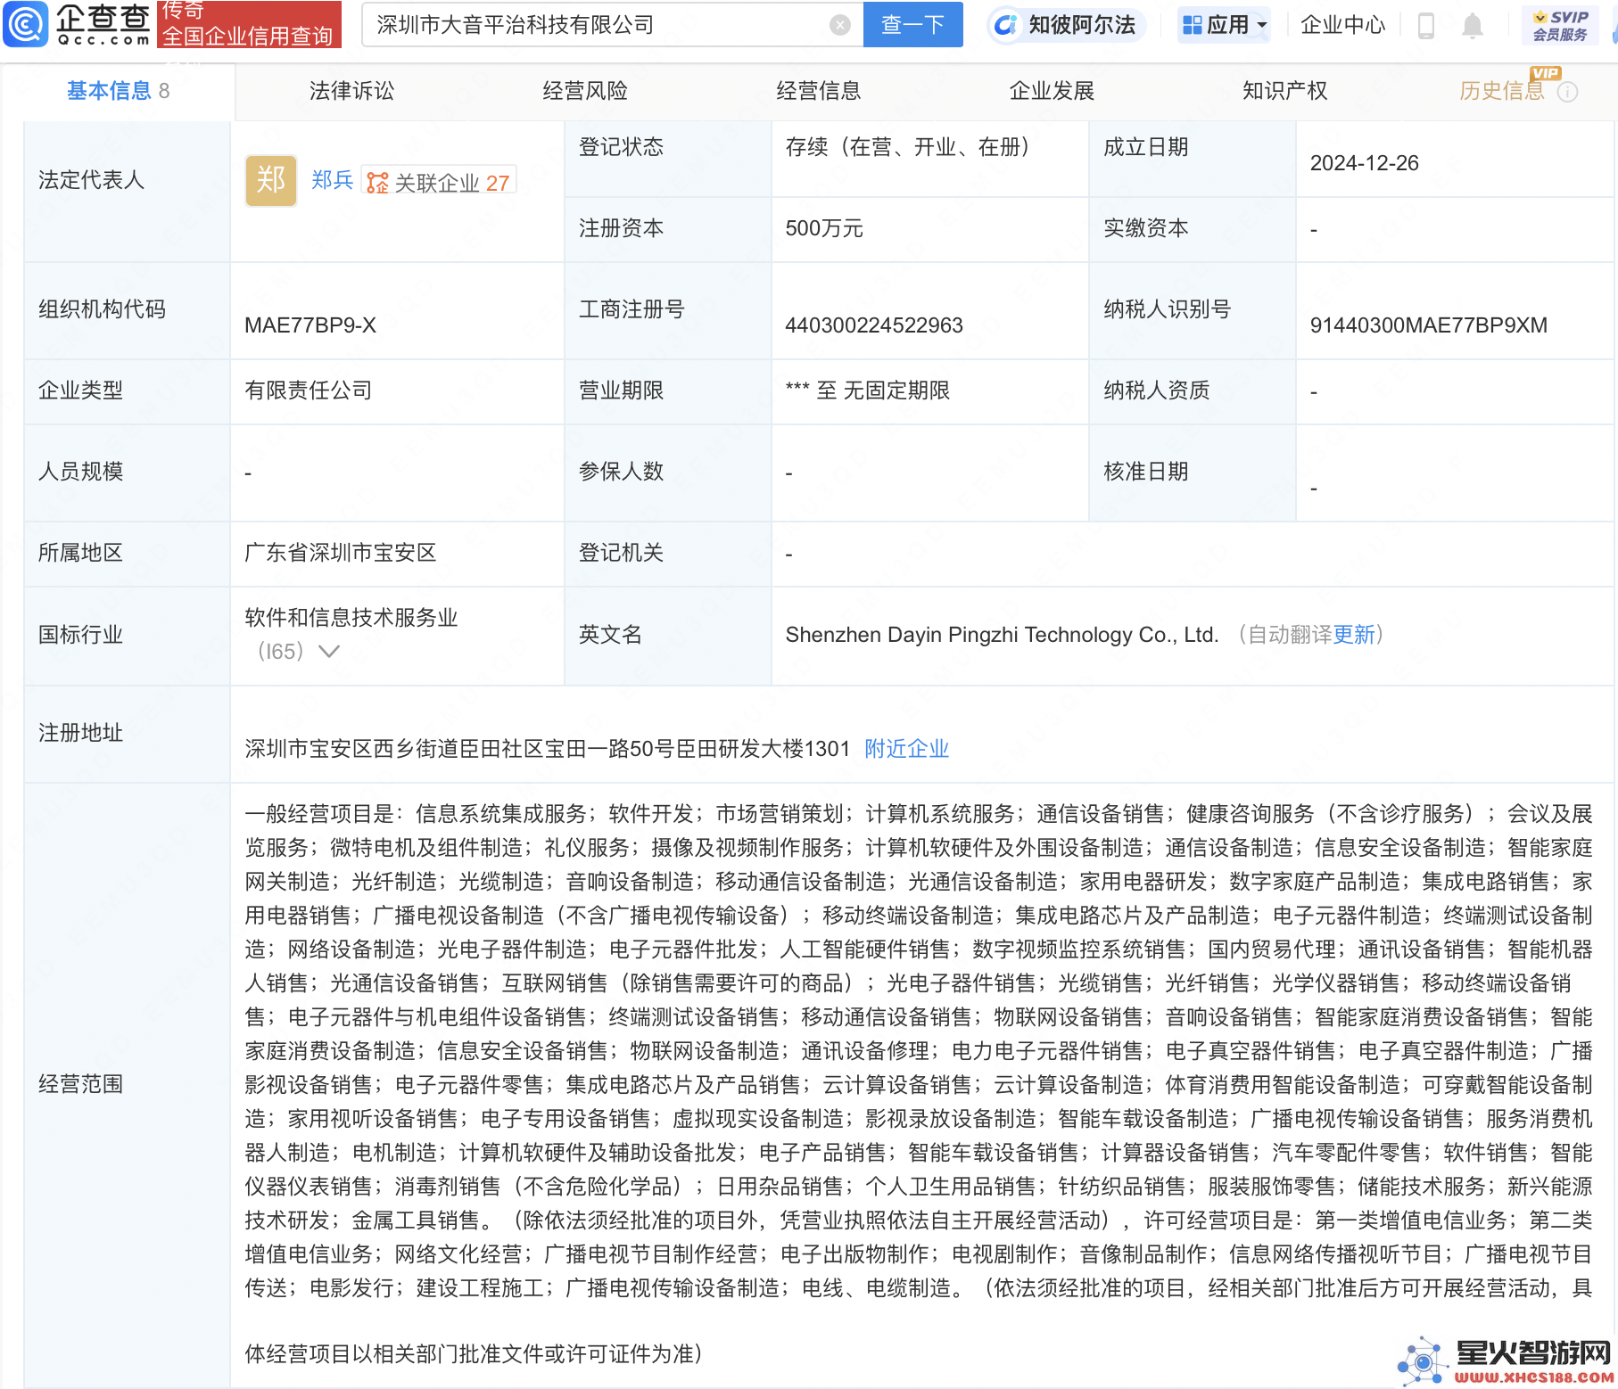The width and height of the screenshot is (1618, 1389).
Task: Switch to 经营风险 tab
Action: [585, 91]
